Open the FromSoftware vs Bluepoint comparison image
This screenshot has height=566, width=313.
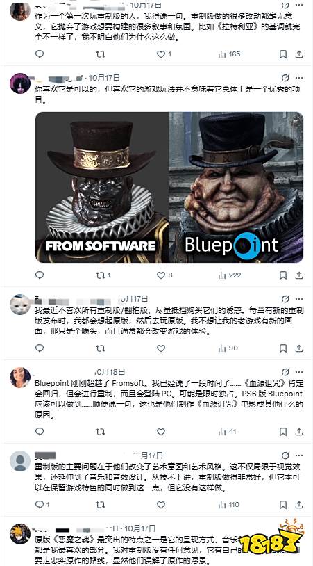[x=169, y=187]
